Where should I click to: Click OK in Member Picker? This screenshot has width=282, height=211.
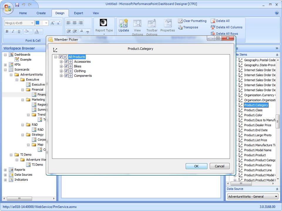pyautogui.click(x=197, y=166)
